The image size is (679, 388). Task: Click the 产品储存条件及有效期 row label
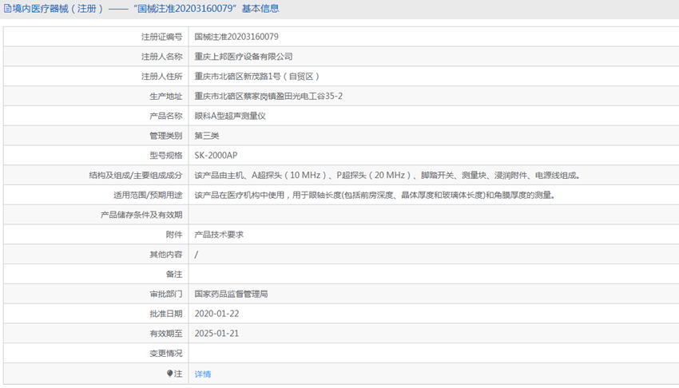[141, 215]
